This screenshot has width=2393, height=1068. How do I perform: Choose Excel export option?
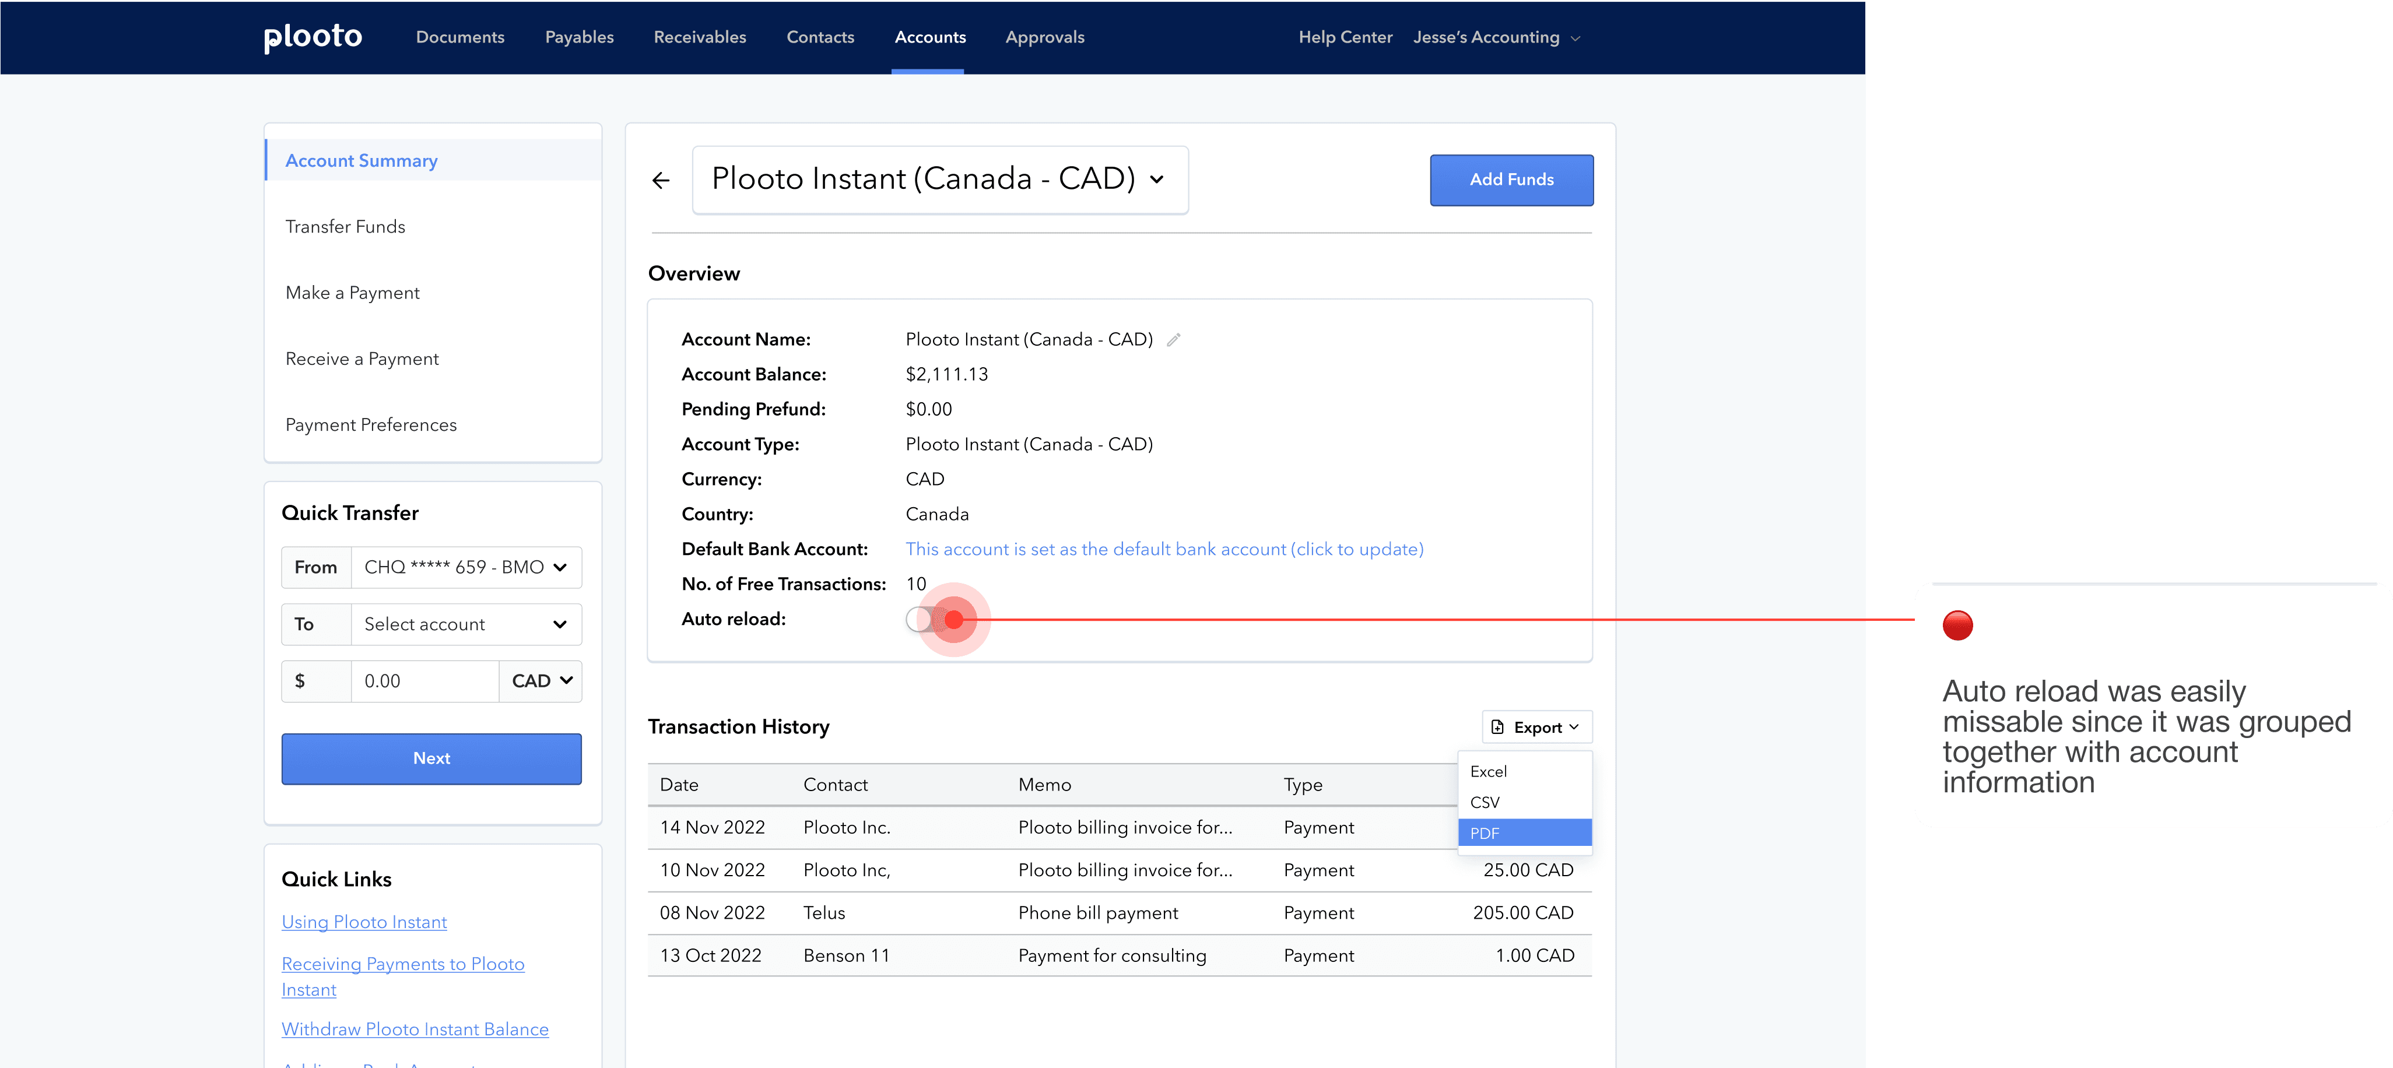click(1524, 772)
